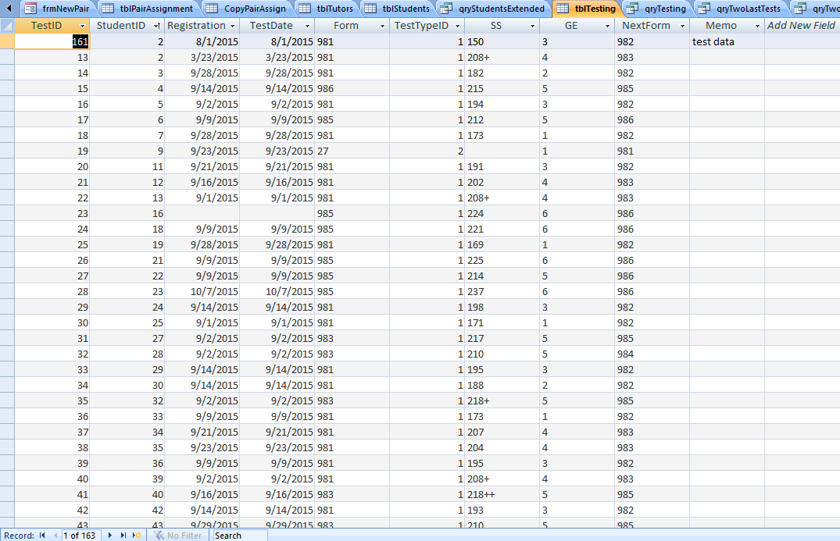Viewport: 840px width, 541px height.
Task: Go to first record navigation button
Action: pos(42,535)
